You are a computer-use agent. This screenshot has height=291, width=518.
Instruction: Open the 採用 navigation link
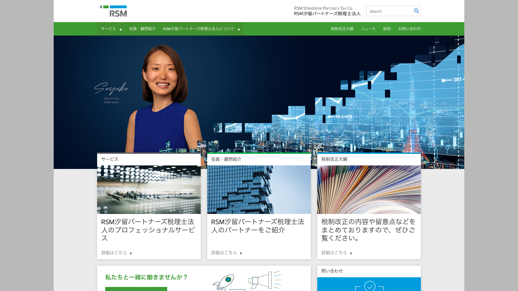387,29
